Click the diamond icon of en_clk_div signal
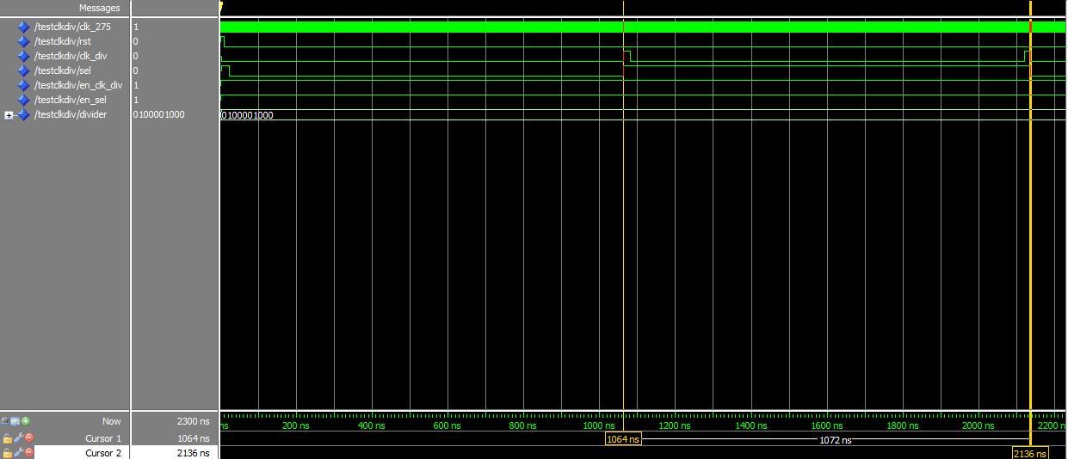This screenshot has height=459, width=1068. [24, 85]
